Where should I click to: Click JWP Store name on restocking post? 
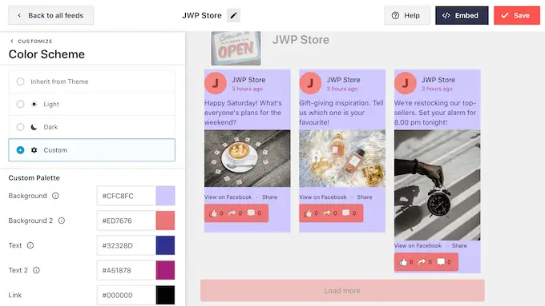tap(438, 80)
